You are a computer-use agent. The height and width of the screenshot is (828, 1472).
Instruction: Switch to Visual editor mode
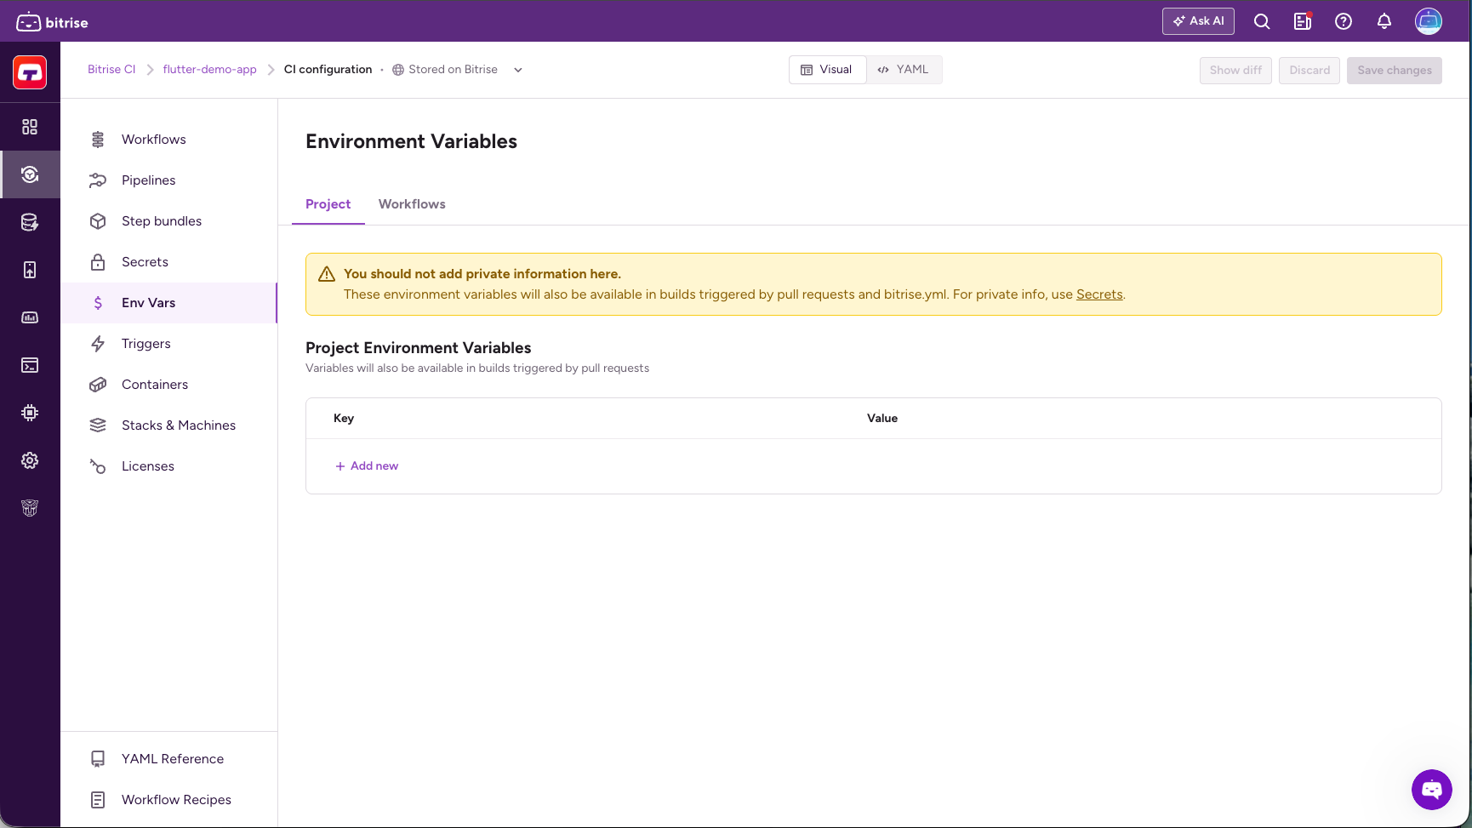tap(827, 70)
